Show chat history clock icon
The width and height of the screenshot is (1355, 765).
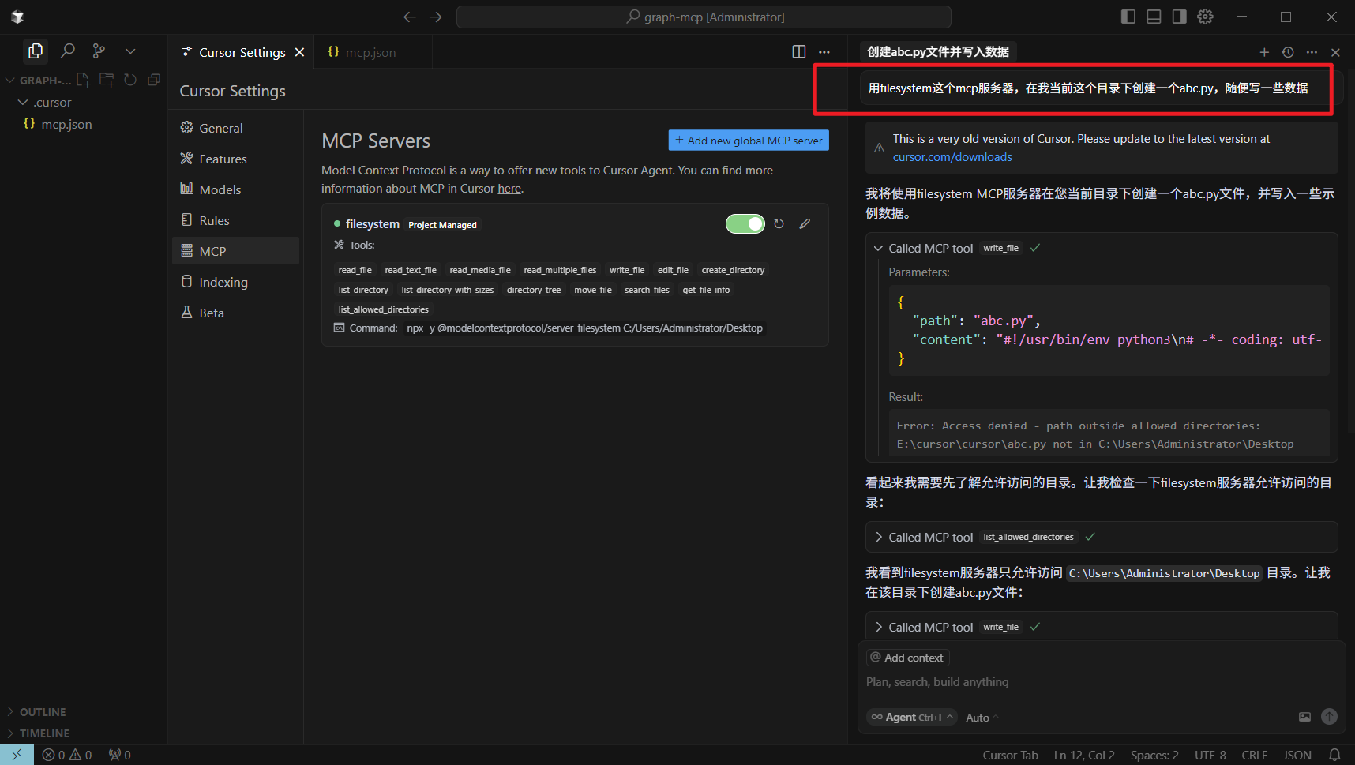point(1288,52)
